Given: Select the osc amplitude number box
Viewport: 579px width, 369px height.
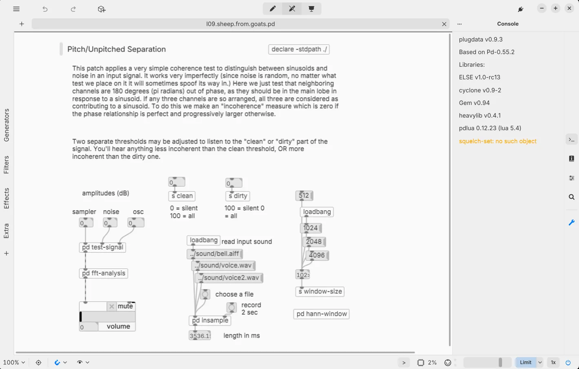Looking at the screenshot, I should click(136, 223).
